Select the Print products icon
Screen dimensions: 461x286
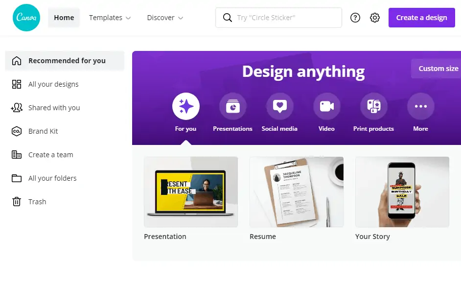pos(373,106)
